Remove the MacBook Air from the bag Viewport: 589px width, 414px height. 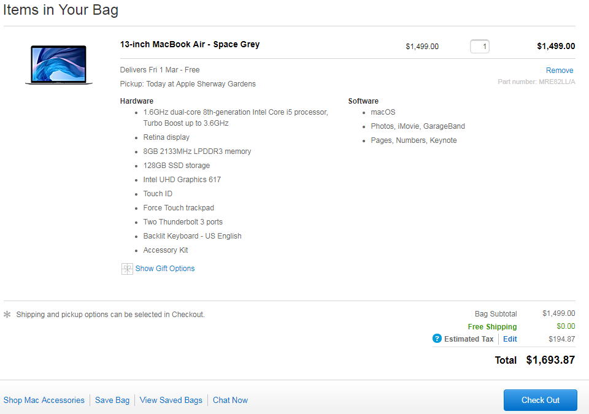[x=560, y=71]
